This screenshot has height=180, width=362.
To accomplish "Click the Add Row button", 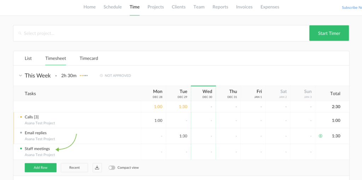I will (x=41, y=168).
